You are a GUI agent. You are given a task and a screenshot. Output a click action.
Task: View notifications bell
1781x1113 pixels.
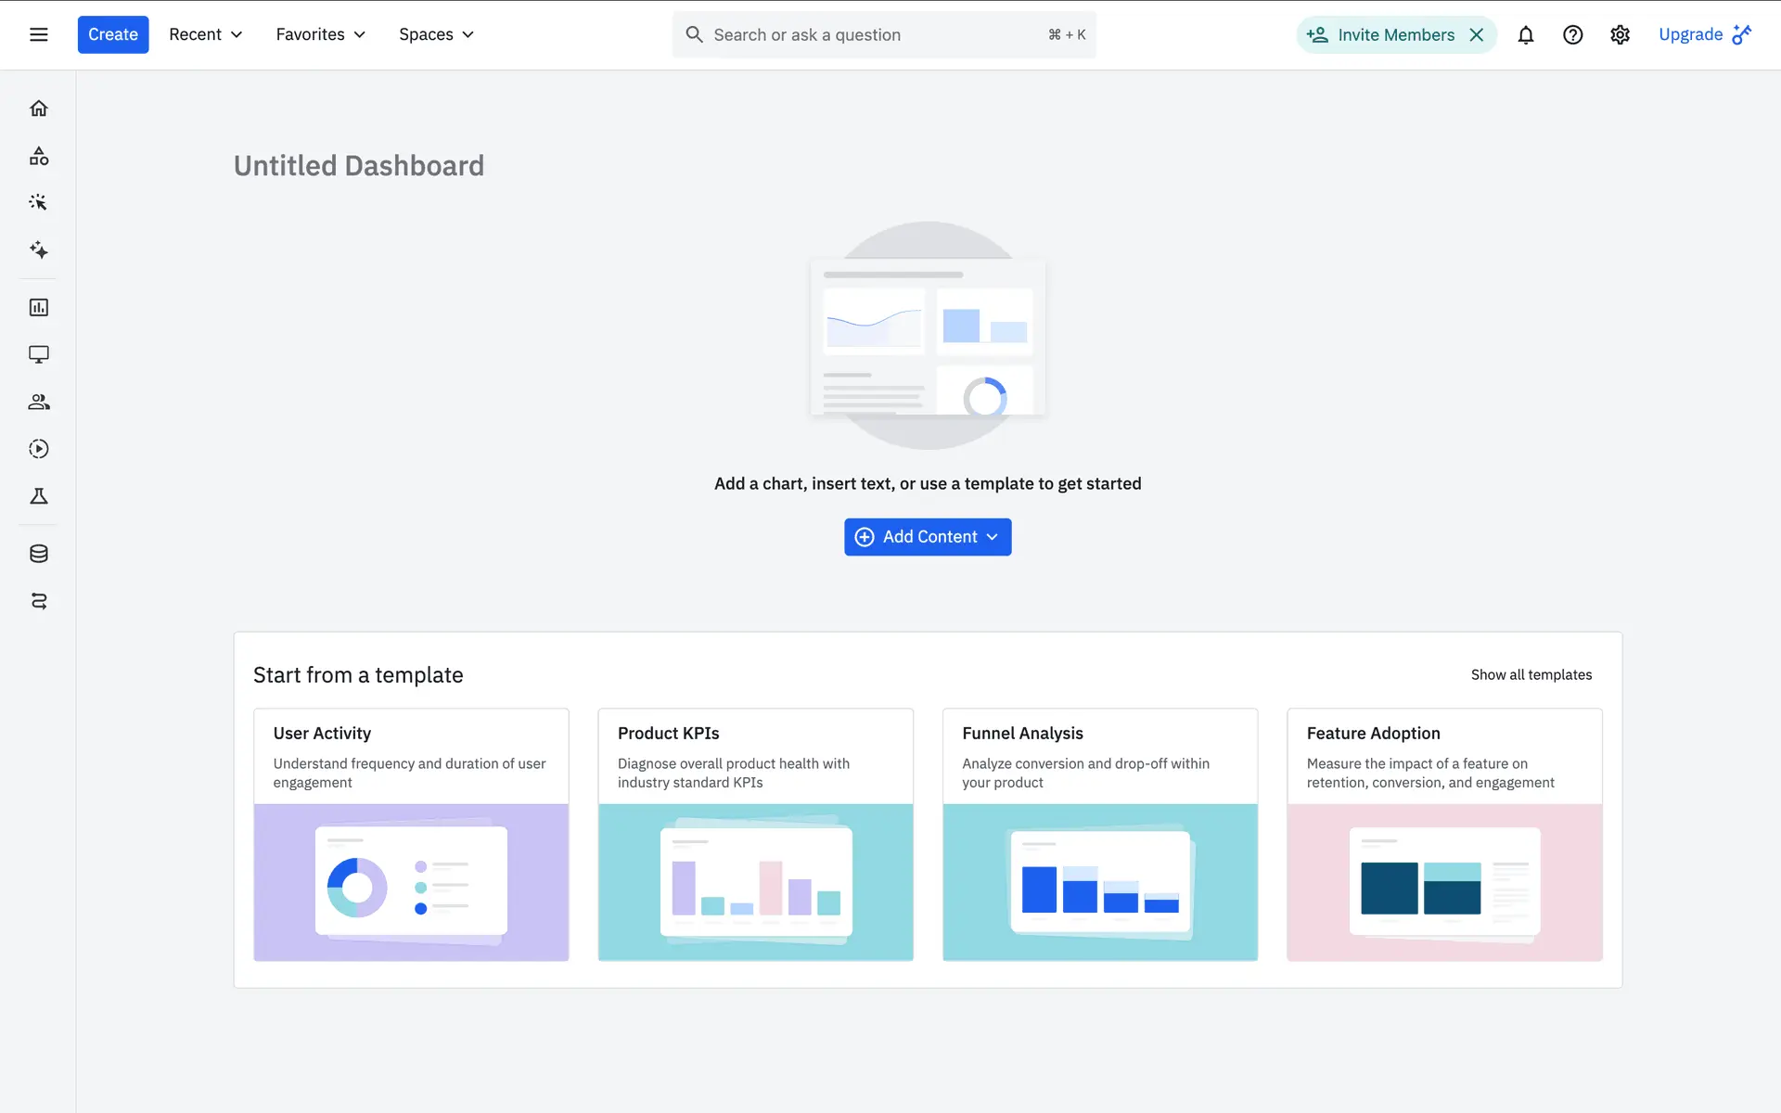[1525, 34]
